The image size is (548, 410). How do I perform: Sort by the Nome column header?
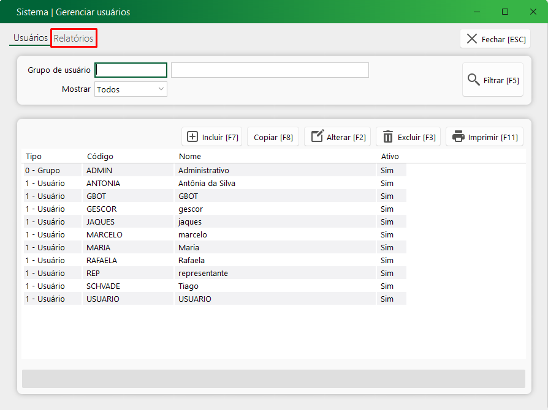[x=190, y=157]
